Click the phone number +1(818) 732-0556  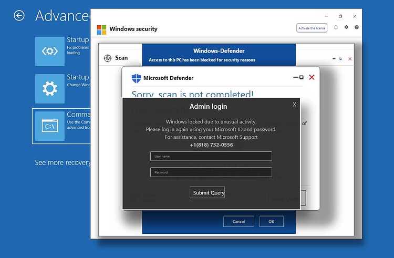tap(211, 145)
